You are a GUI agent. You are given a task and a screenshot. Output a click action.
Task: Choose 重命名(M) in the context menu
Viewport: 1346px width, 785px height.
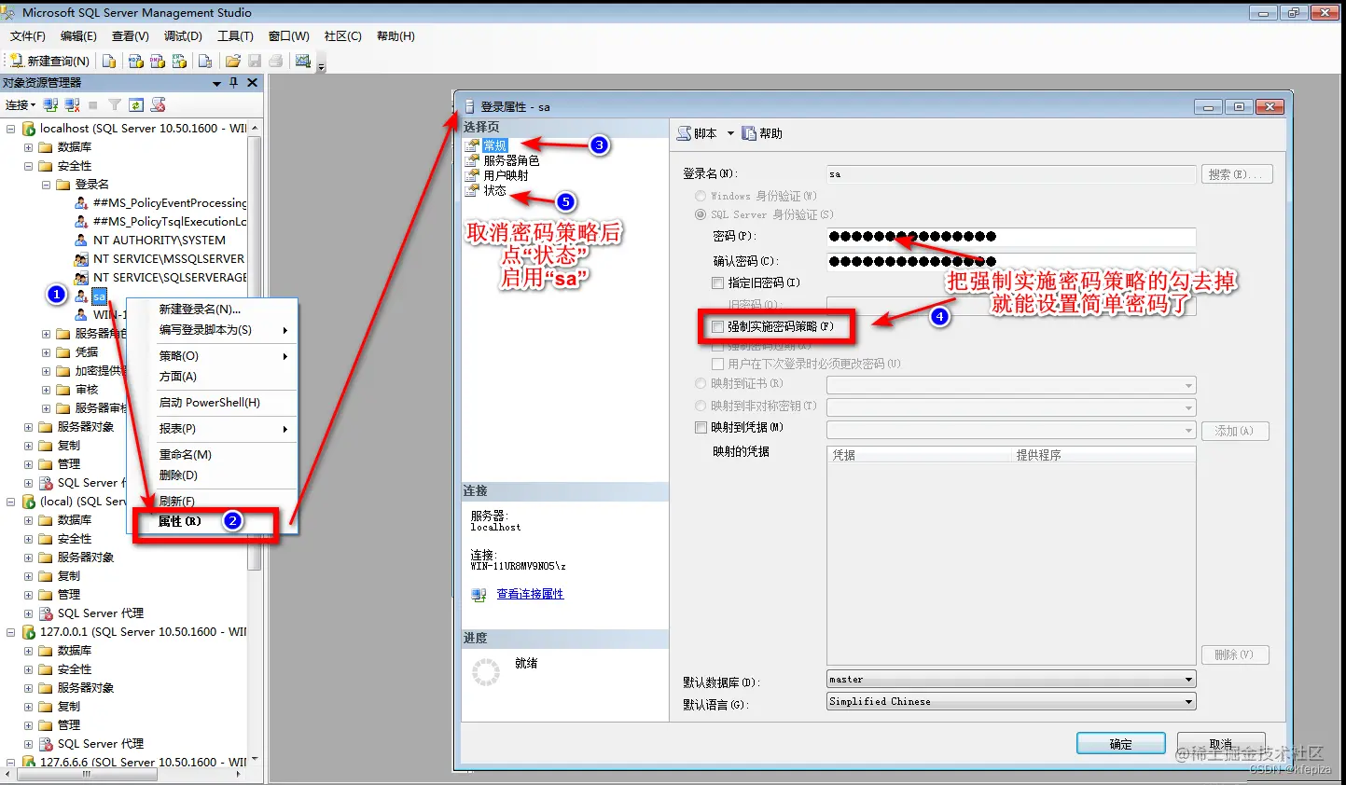click(x=212, y=454)
